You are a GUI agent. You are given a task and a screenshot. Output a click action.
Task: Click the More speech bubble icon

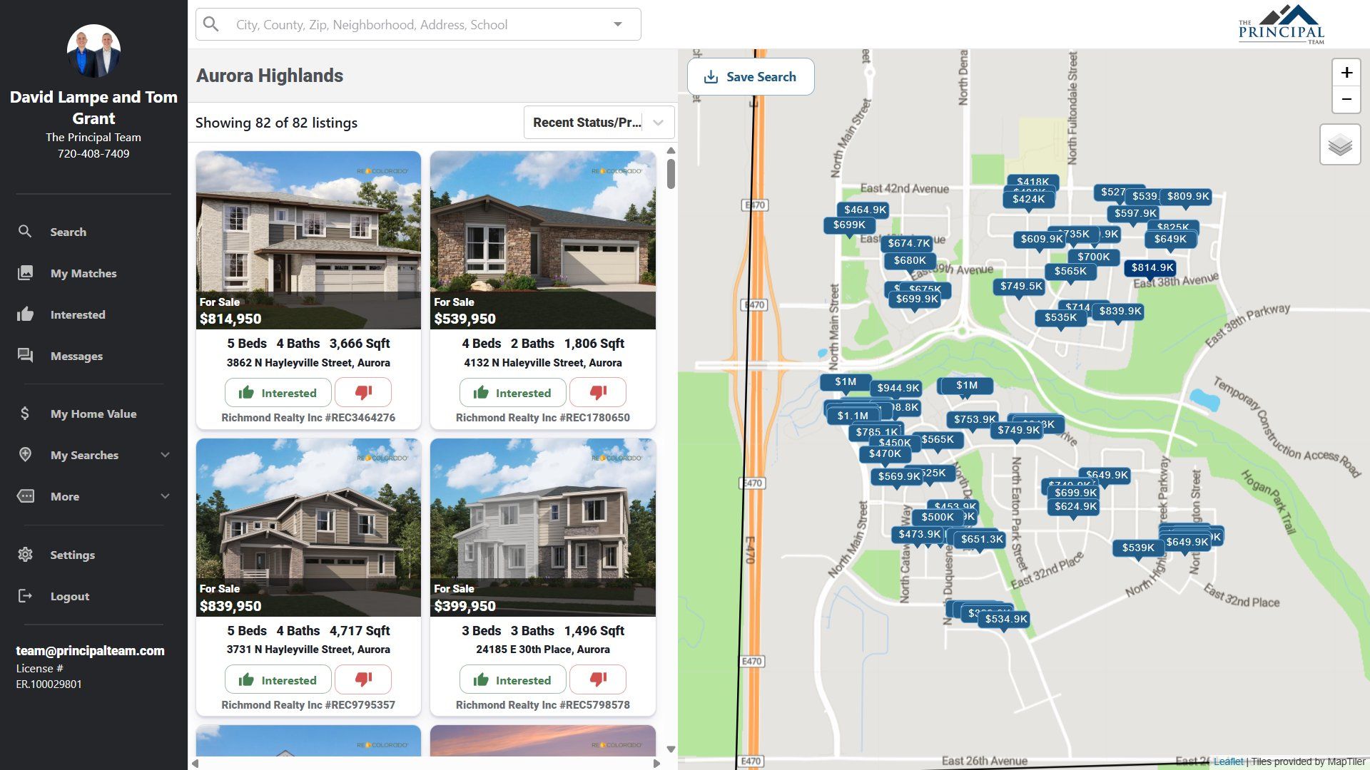25,496
